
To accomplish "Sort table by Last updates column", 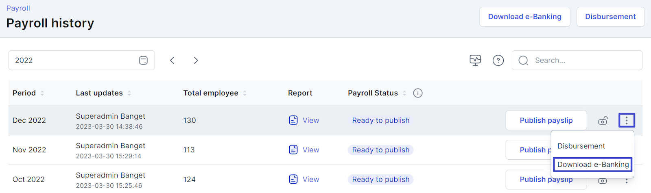I will [129, 93].
